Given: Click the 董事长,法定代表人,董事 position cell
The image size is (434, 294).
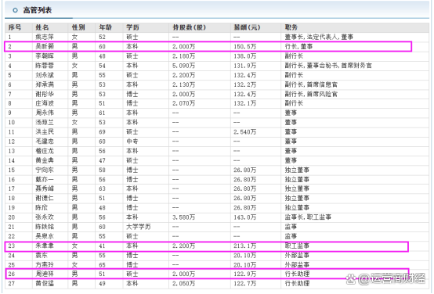Looking at the screenshot, I should point(319,37).
